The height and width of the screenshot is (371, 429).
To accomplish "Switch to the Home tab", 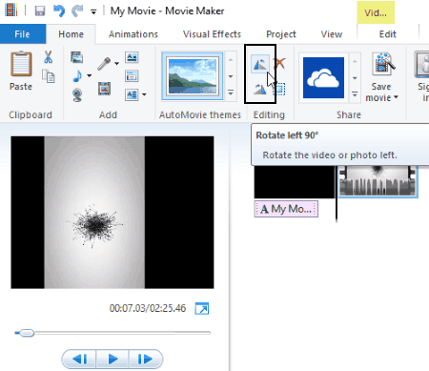I will pyautogui.click(x=71, y=34).
